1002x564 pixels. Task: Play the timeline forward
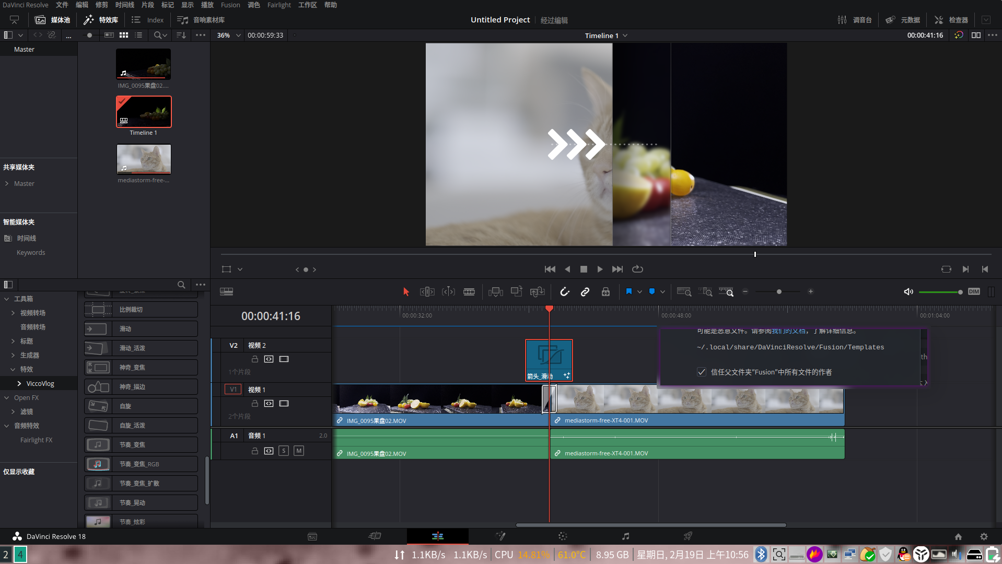coord(600,269)
